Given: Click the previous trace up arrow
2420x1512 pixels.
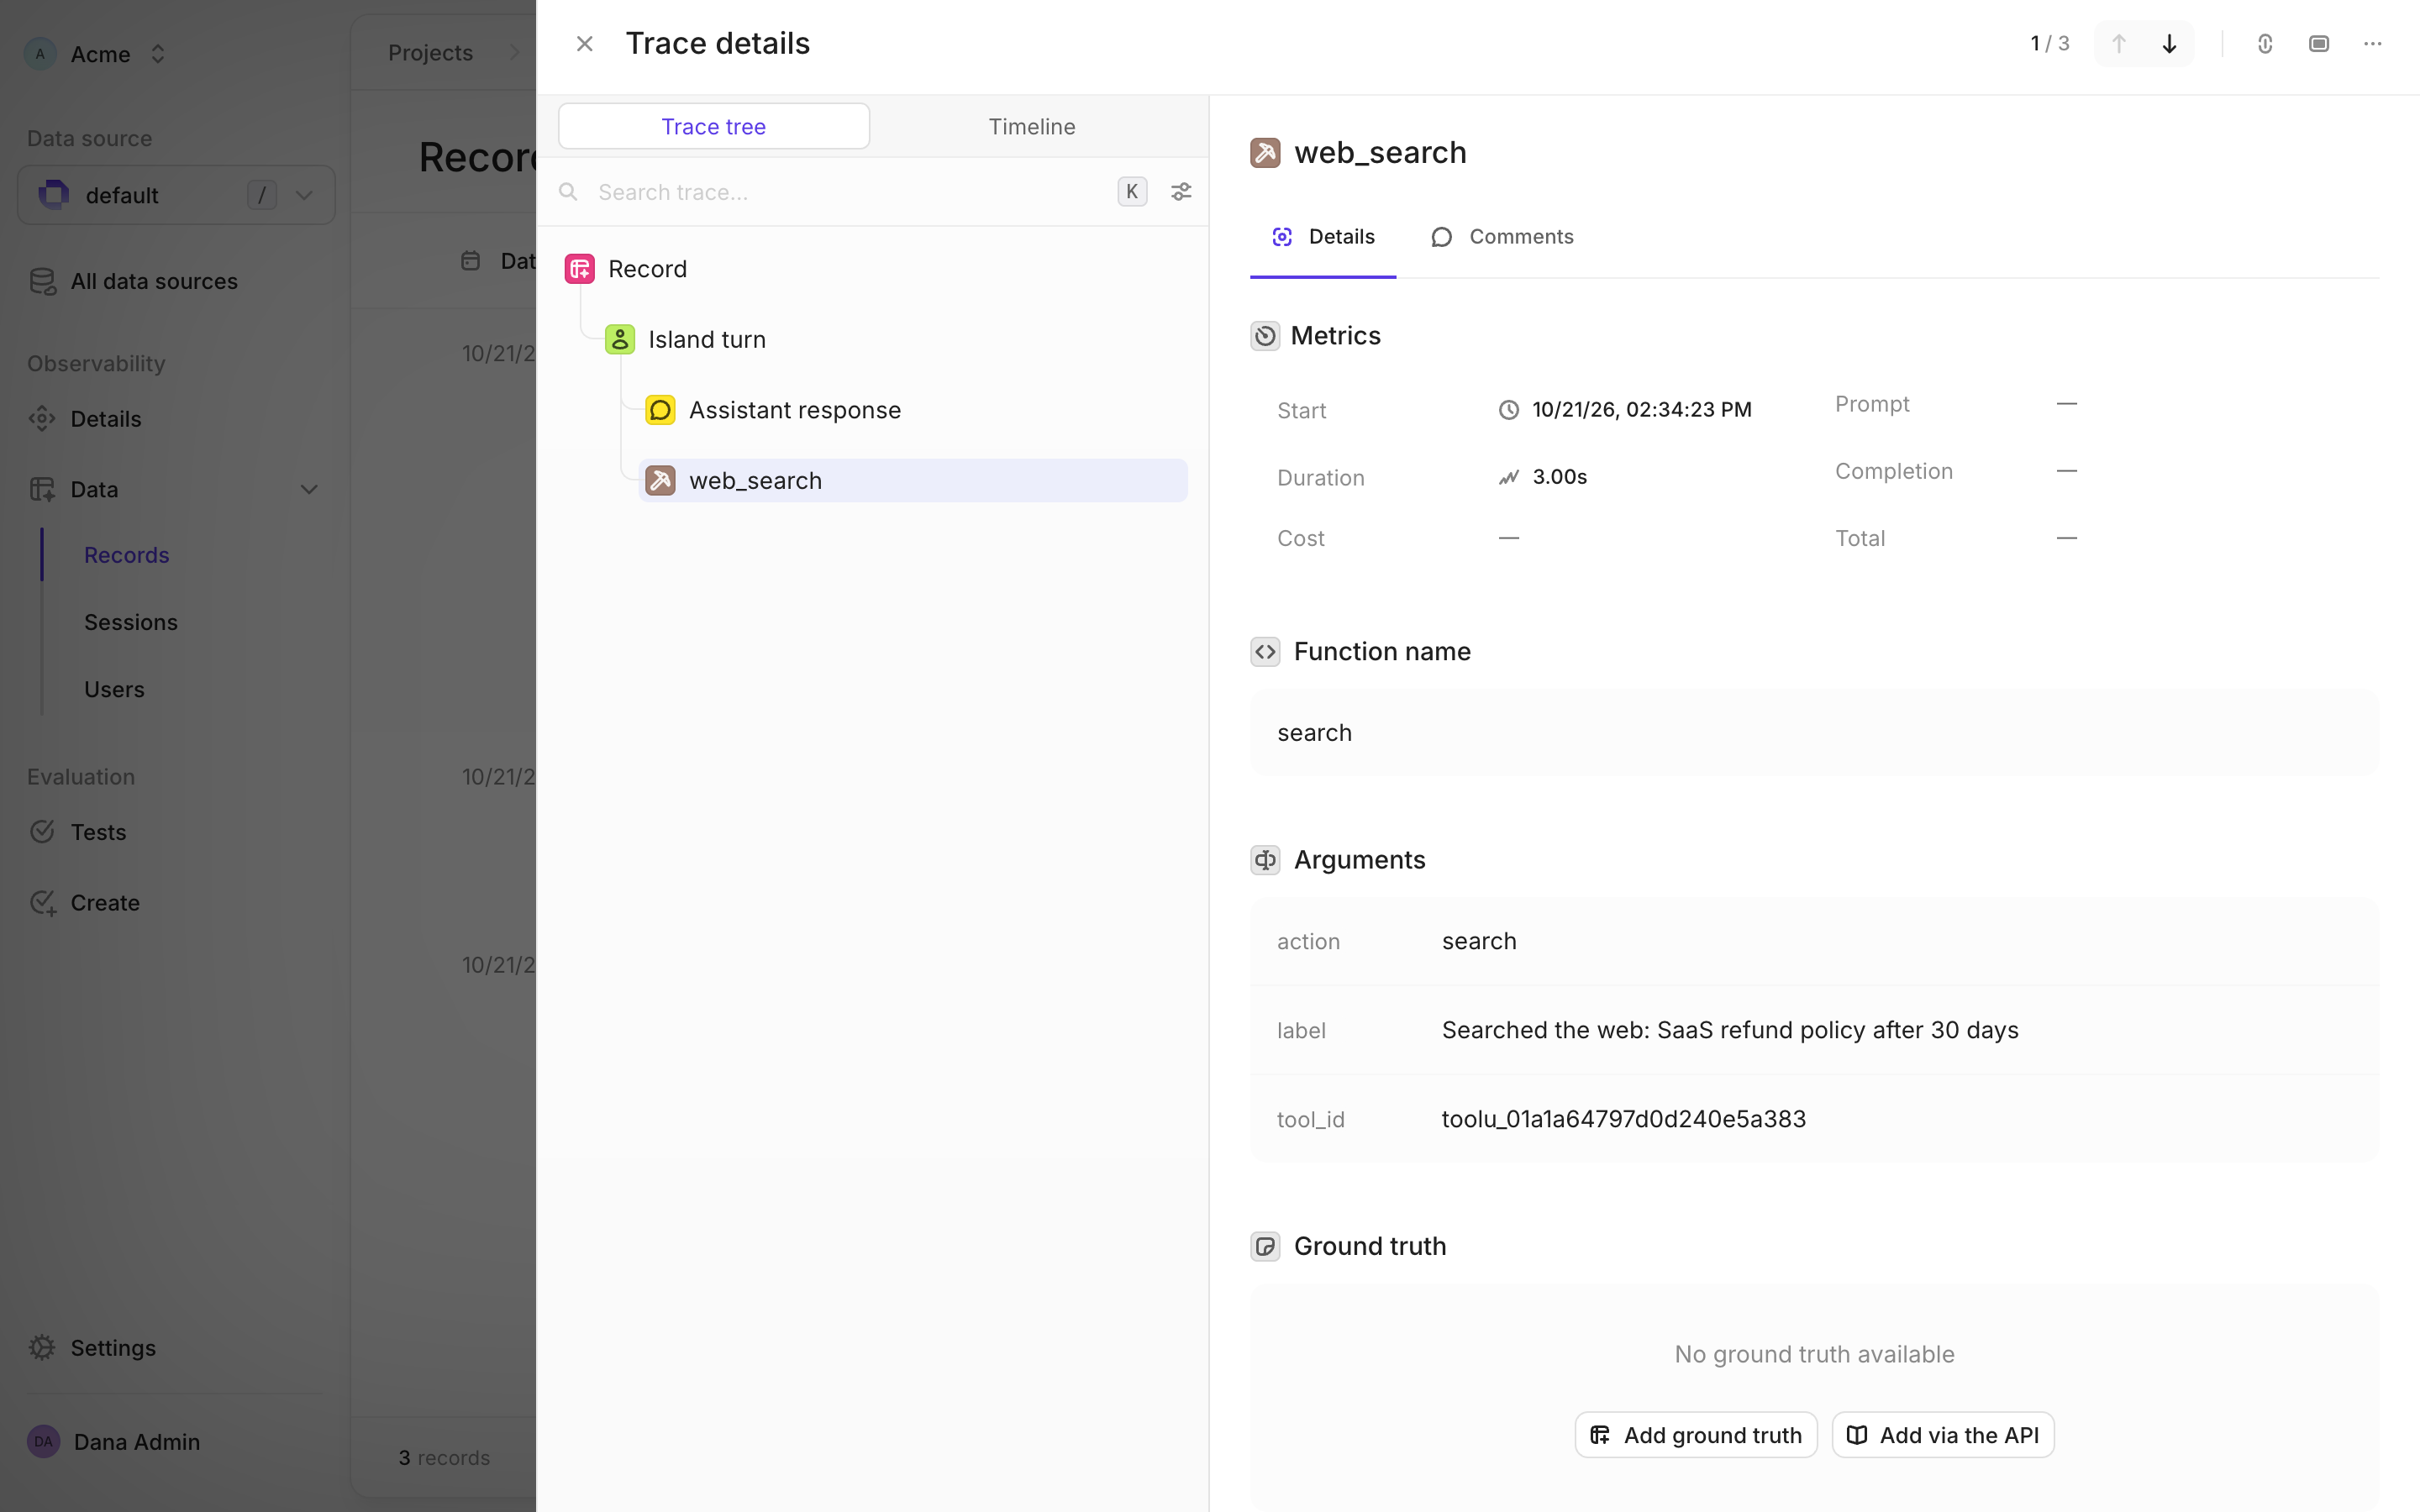Looking at the screenshot, I should (x=2118, y=44).
